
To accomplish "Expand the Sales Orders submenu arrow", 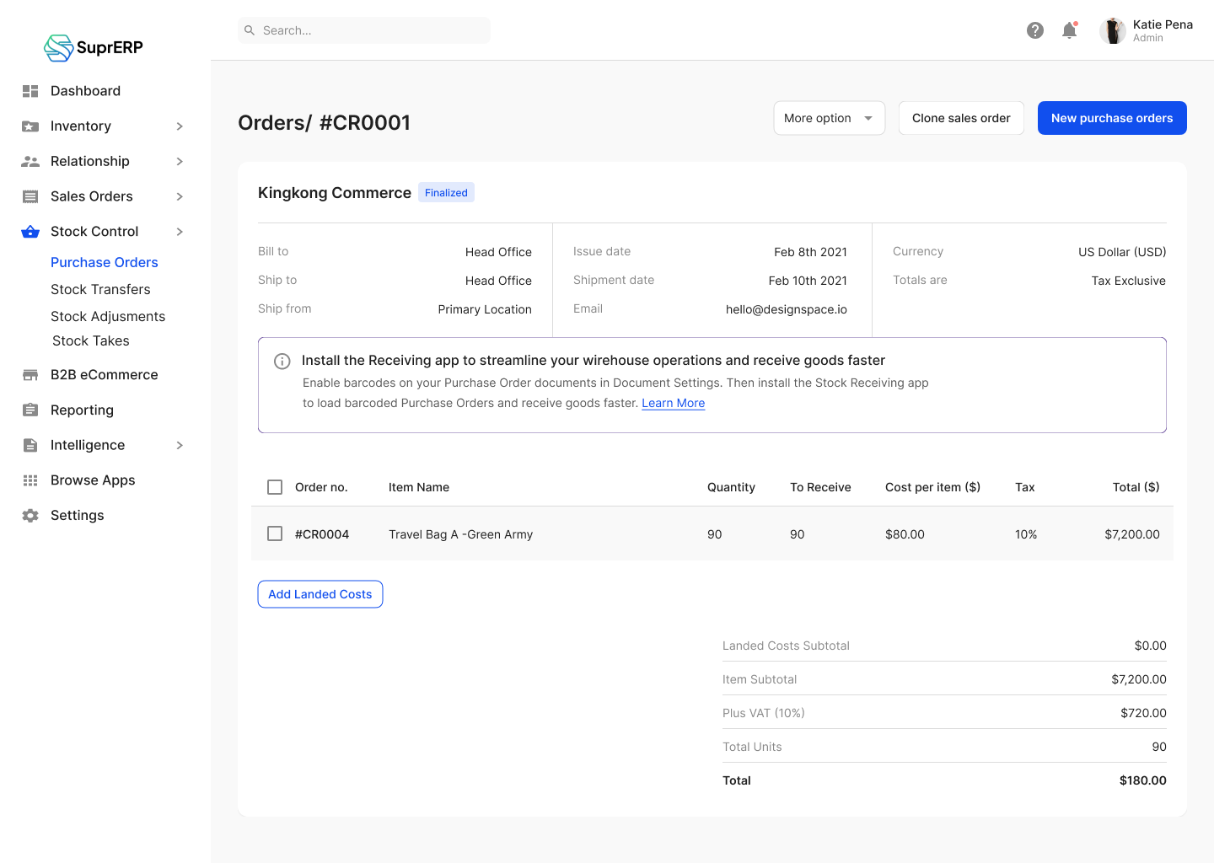I will point(180,196).
